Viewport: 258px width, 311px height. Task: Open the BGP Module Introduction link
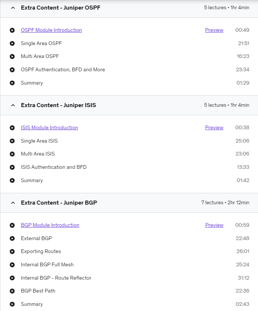point(50,225)
